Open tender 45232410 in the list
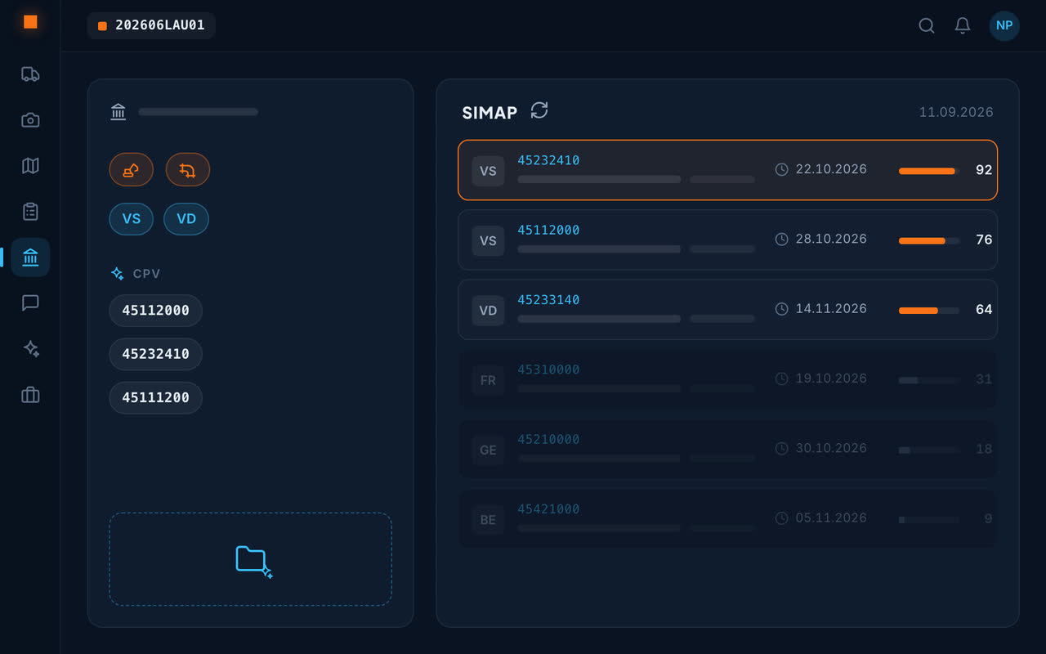 point(727,170)
